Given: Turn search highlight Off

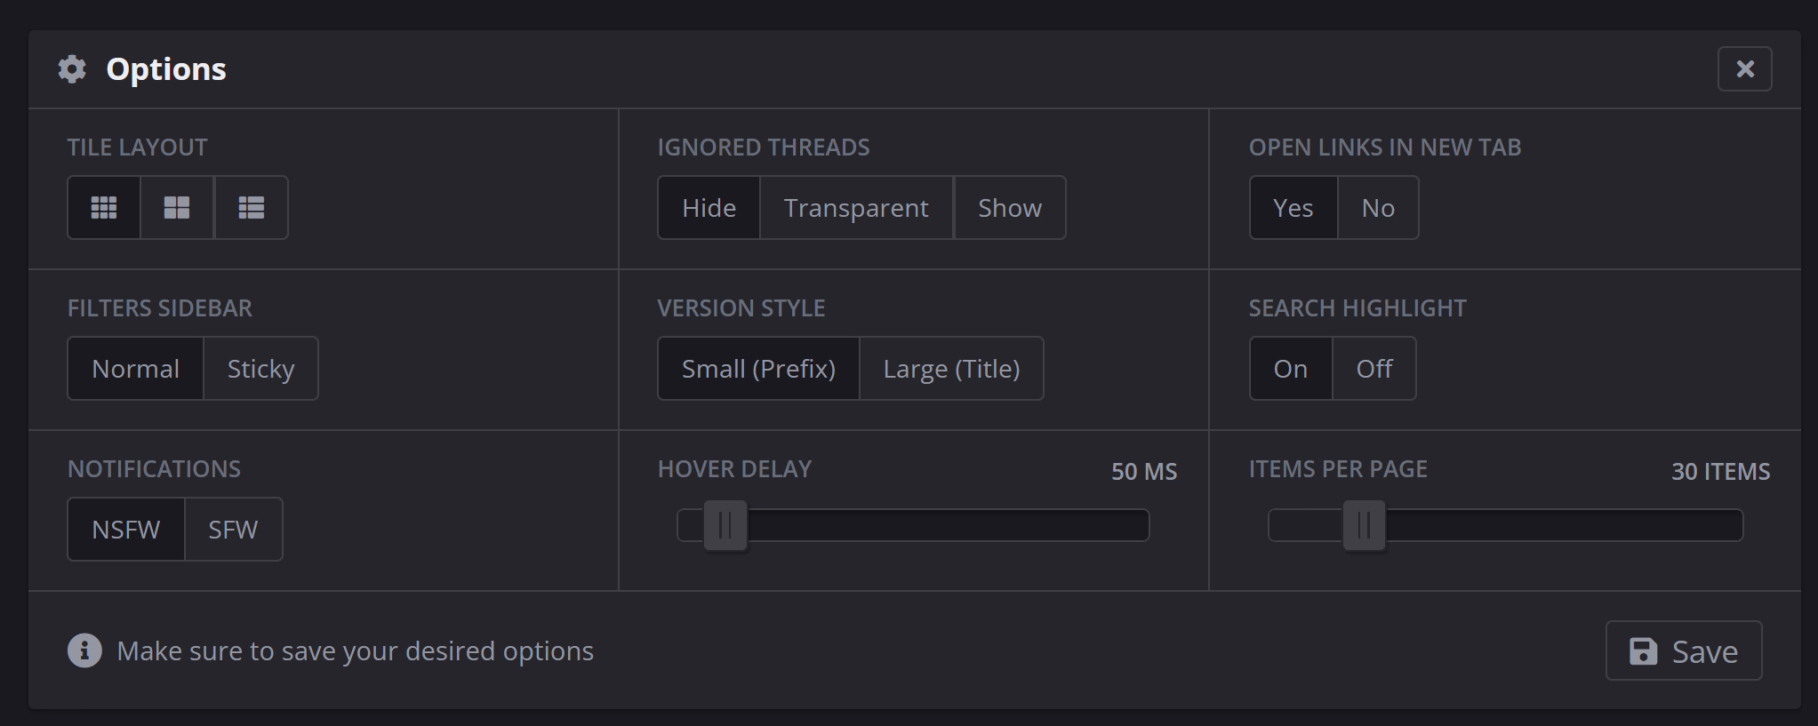Looking at the screenshot, I should point(1374,369).
